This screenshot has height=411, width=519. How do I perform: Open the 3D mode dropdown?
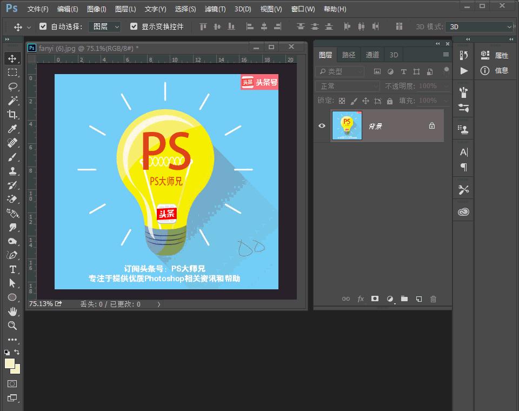point(480,27)
